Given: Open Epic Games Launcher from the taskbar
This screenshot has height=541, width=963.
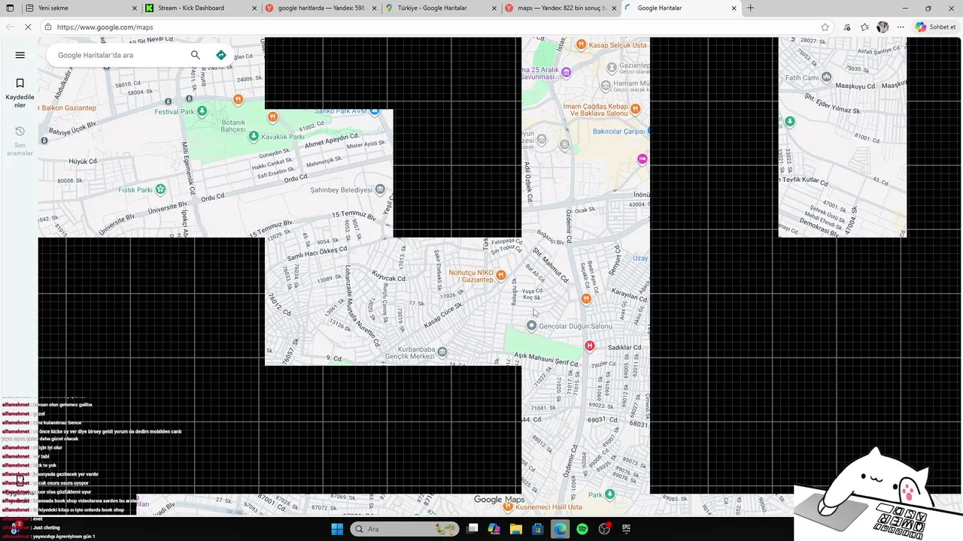Looking at the screenshot, I should tap(626, 529).
